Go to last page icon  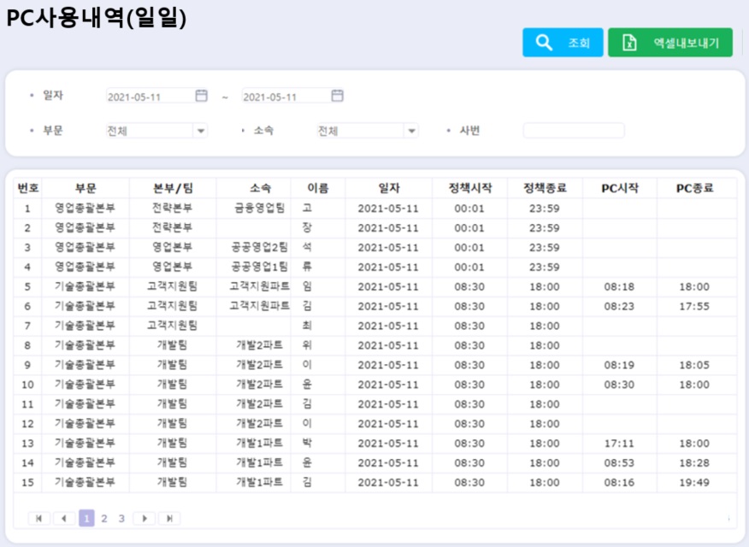[x=169, y=518]
